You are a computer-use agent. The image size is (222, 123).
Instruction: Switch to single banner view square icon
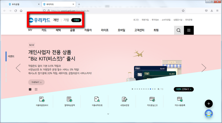pyautogui.click(x=30, y=89)
